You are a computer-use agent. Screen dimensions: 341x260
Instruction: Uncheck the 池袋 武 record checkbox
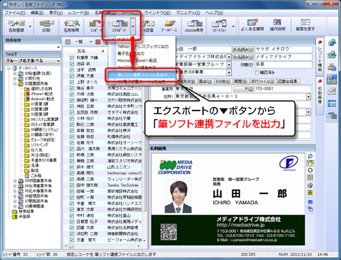coord(71,64)
